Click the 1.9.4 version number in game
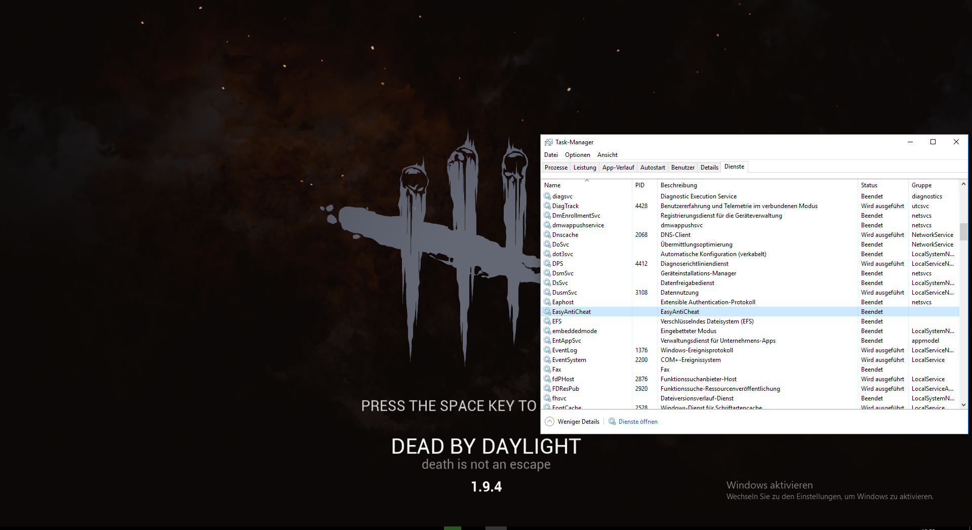The image size is (972, 530). pos(486,486)
